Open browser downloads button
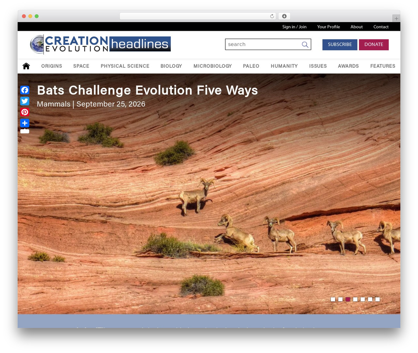The image size is (418, 353). coord(284,16)
